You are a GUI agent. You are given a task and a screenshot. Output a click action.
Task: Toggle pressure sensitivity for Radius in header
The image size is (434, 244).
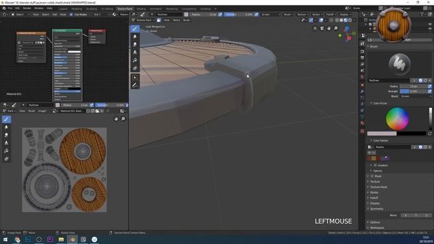[x=220, y=14]
